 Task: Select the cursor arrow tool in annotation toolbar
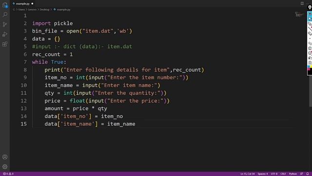click(310, 19)
